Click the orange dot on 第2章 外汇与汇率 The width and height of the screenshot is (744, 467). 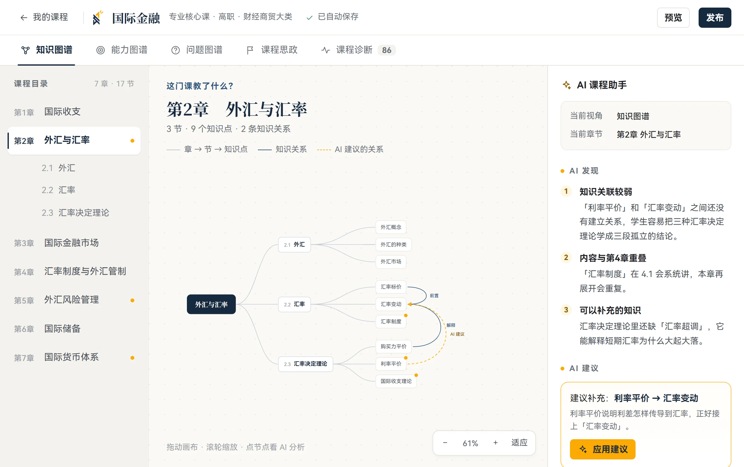(132, 141)
